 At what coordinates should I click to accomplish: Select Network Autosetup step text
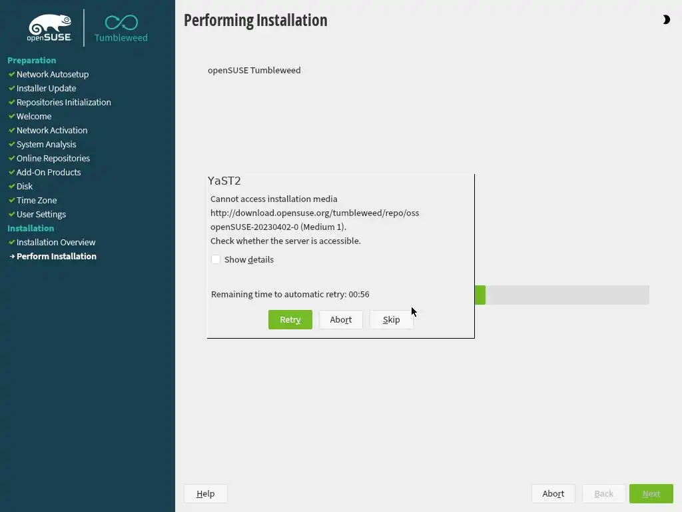pos(53,75)
